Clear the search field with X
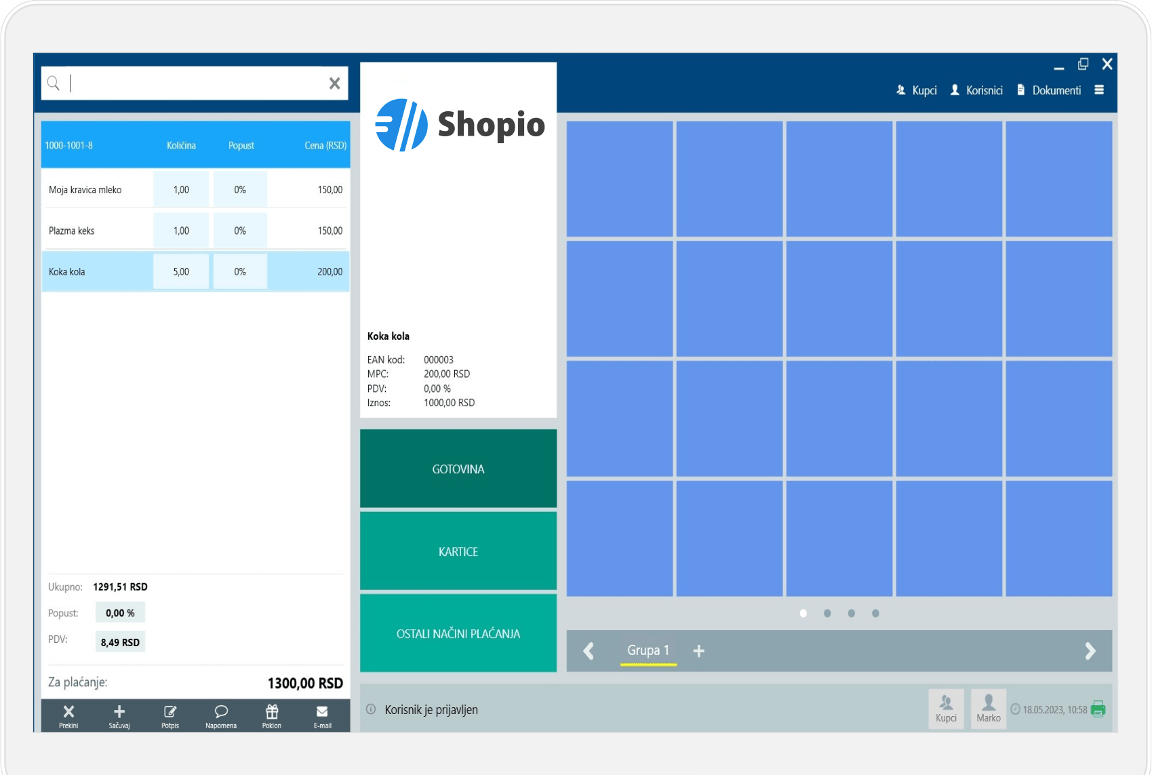 coord(334,83)
